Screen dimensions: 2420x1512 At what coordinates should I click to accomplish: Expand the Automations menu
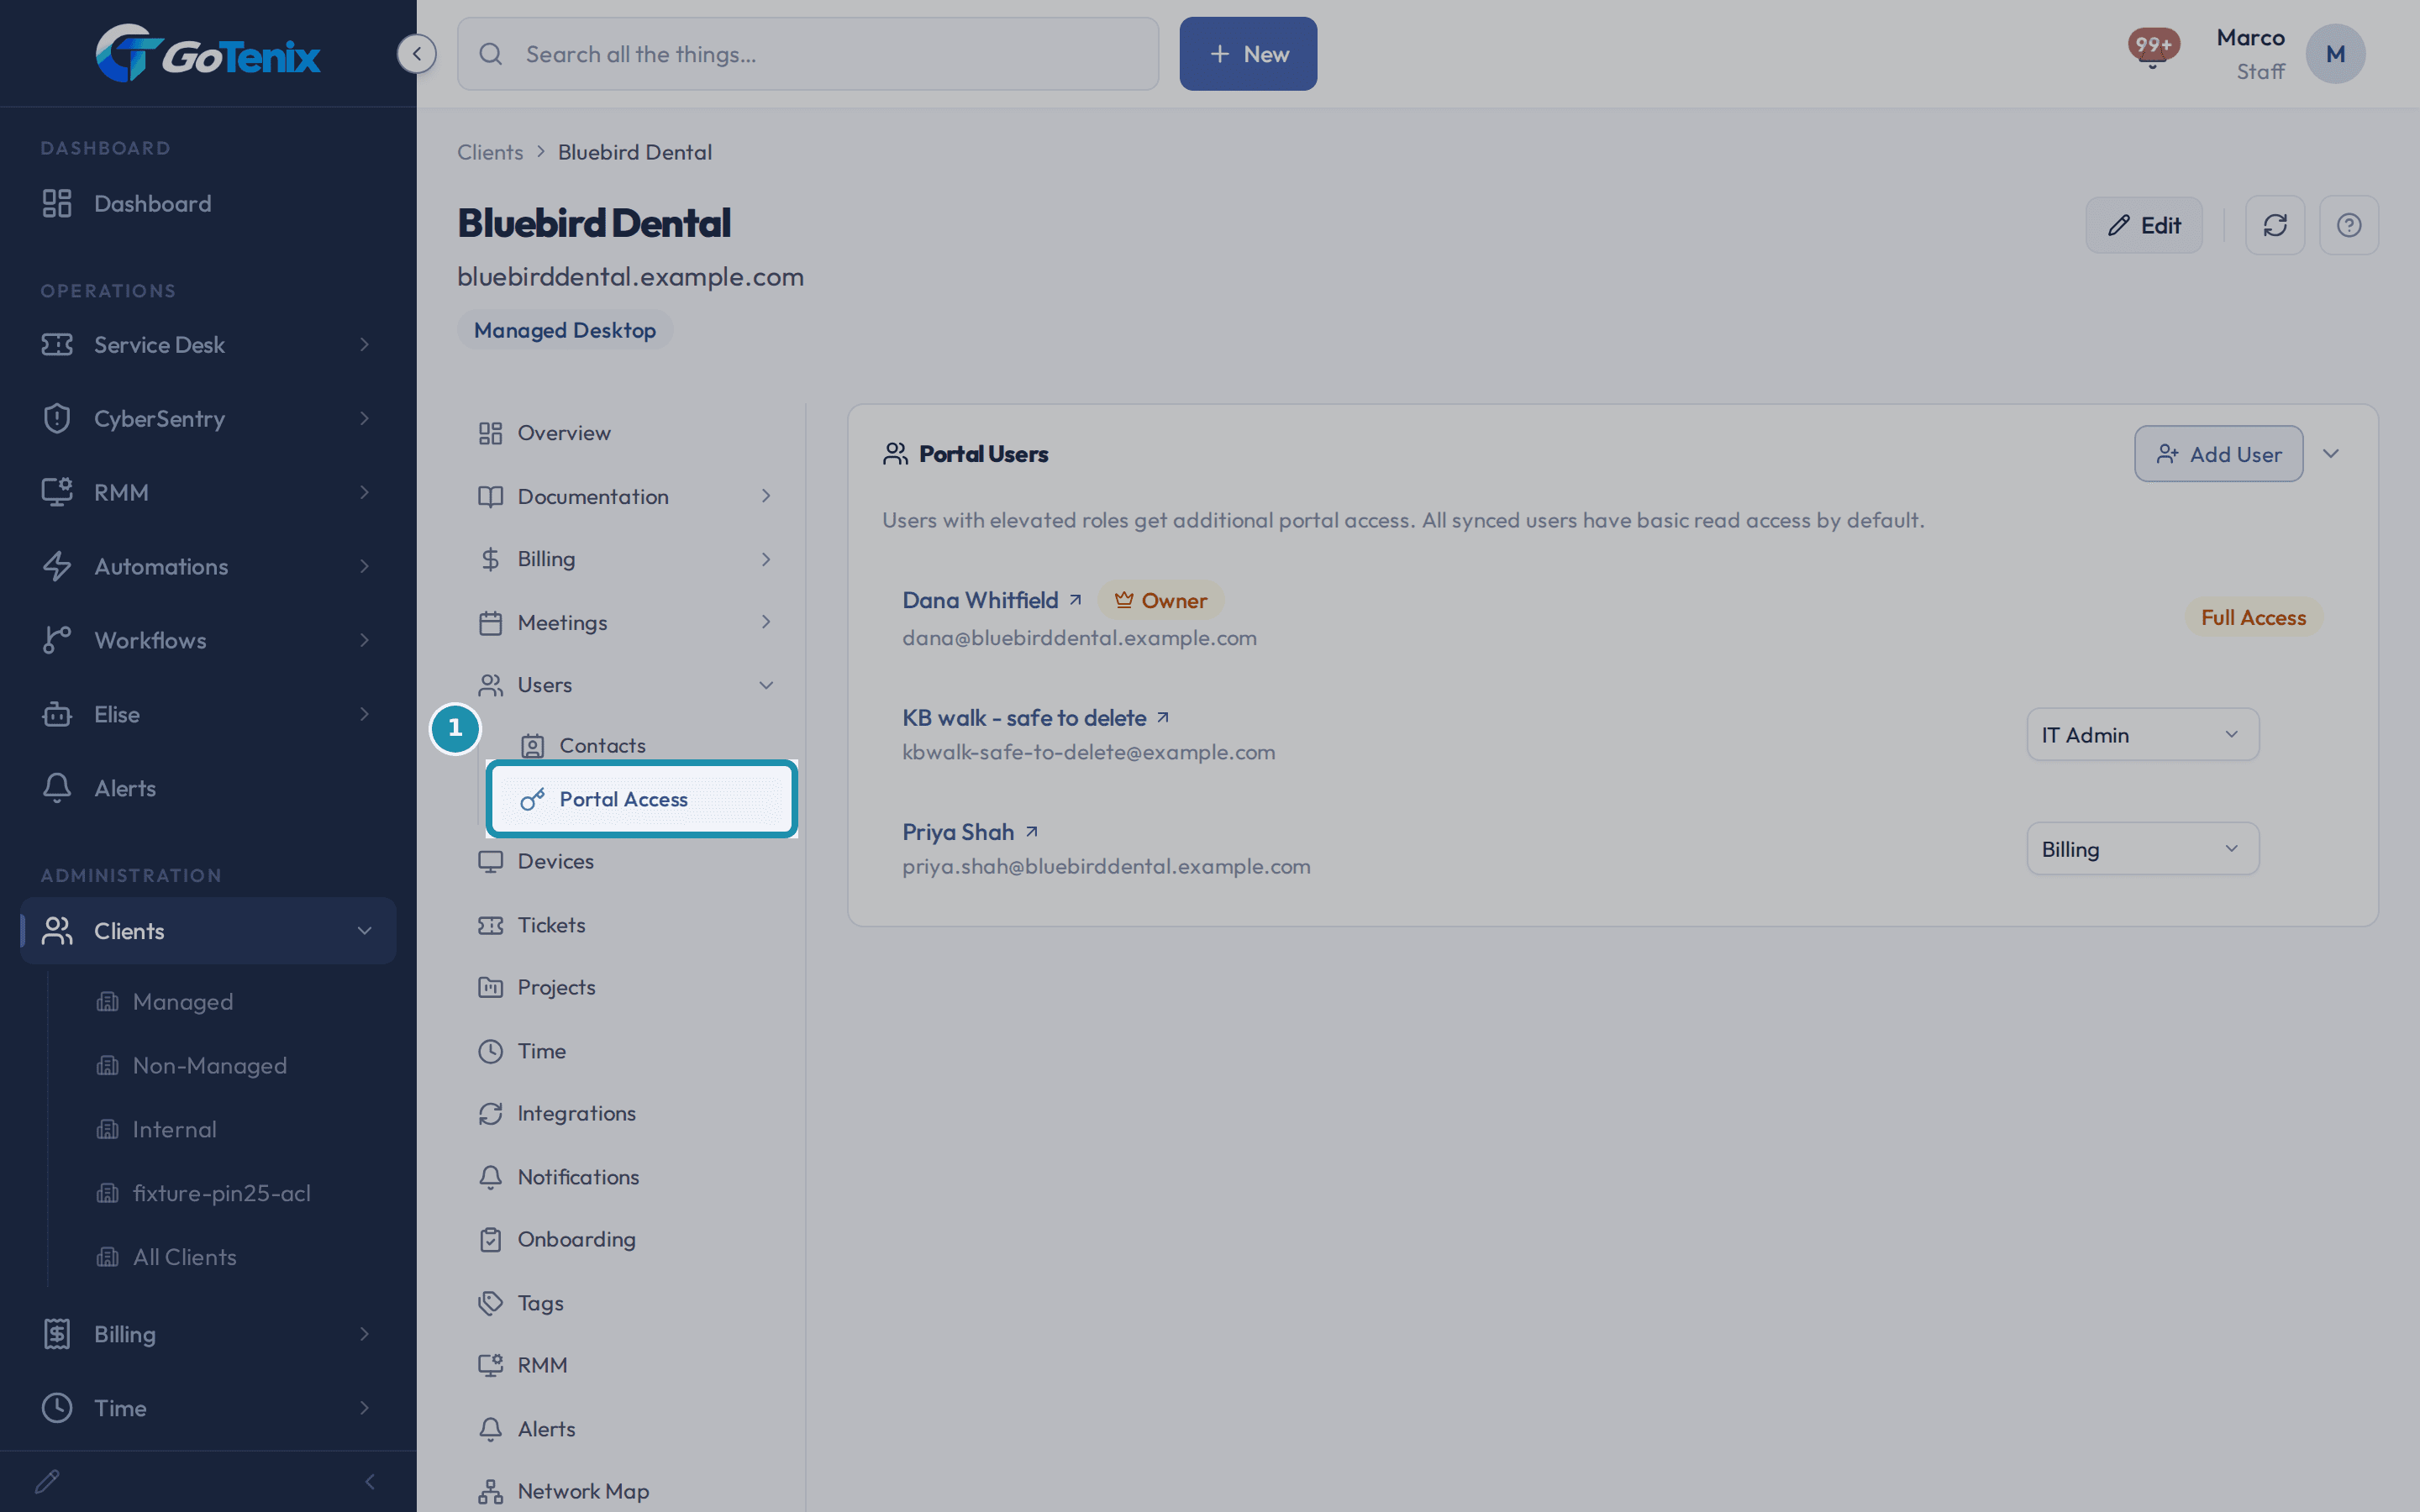208,566
